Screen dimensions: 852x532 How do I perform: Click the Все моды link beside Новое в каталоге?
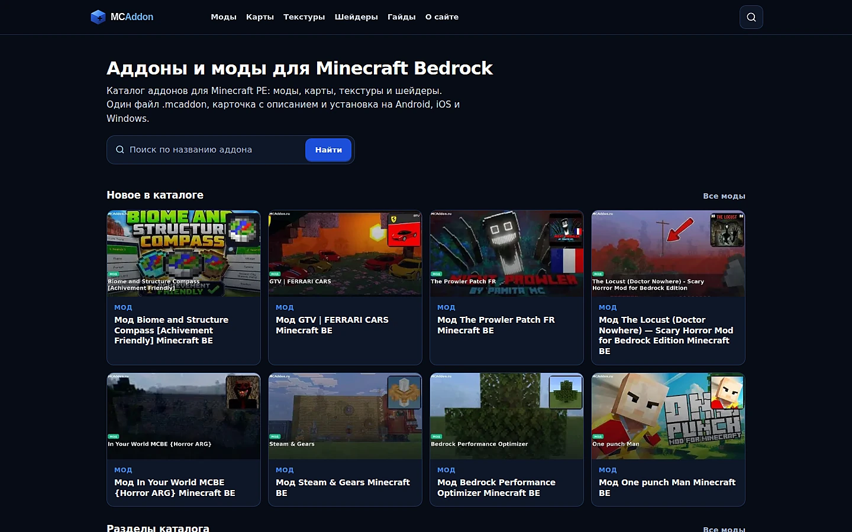click(x=724, y=196)
